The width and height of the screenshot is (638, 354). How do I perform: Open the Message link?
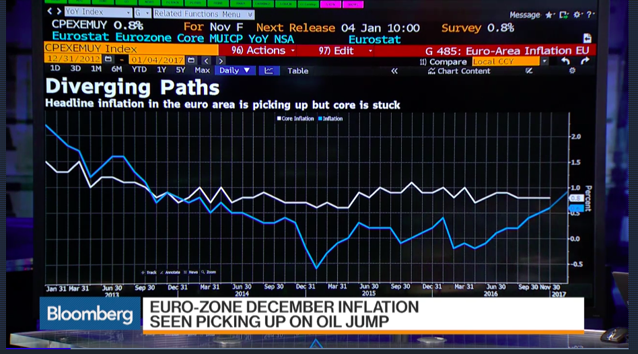tap(525, 15)
